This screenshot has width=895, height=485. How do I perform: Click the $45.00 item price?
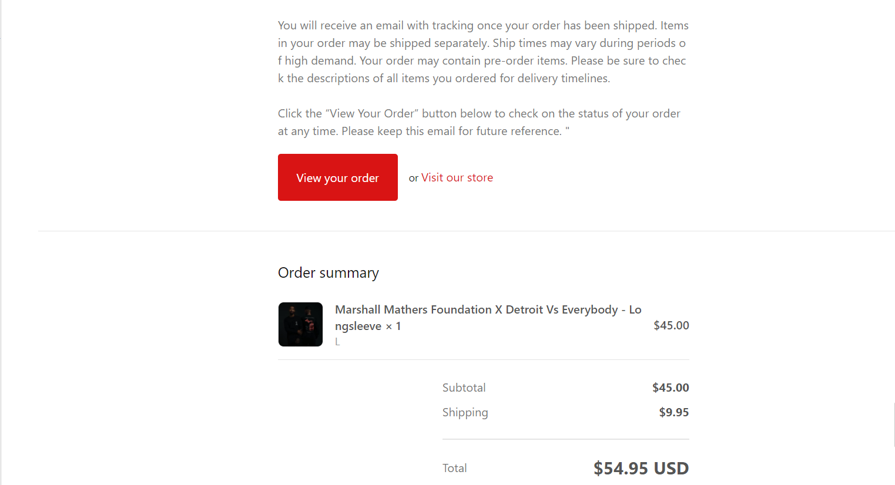tap(671, 325)
